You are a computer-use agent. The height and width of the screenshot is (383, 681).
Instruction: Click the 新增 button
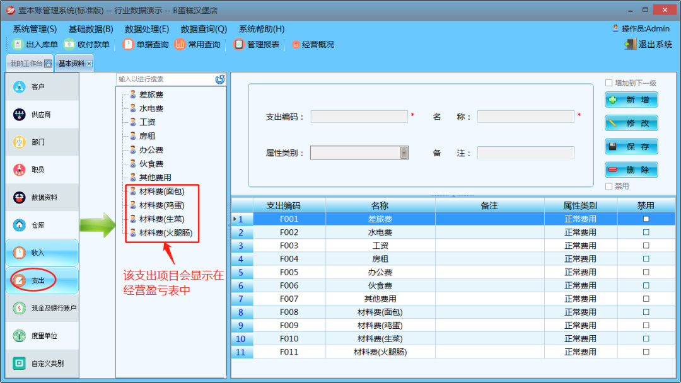coord(631,100)
